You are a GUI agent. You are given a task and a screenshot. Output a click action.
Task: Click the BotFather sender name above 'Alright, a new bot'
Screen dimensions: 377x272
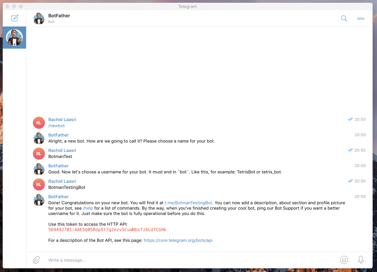click(x=59, y=135)
